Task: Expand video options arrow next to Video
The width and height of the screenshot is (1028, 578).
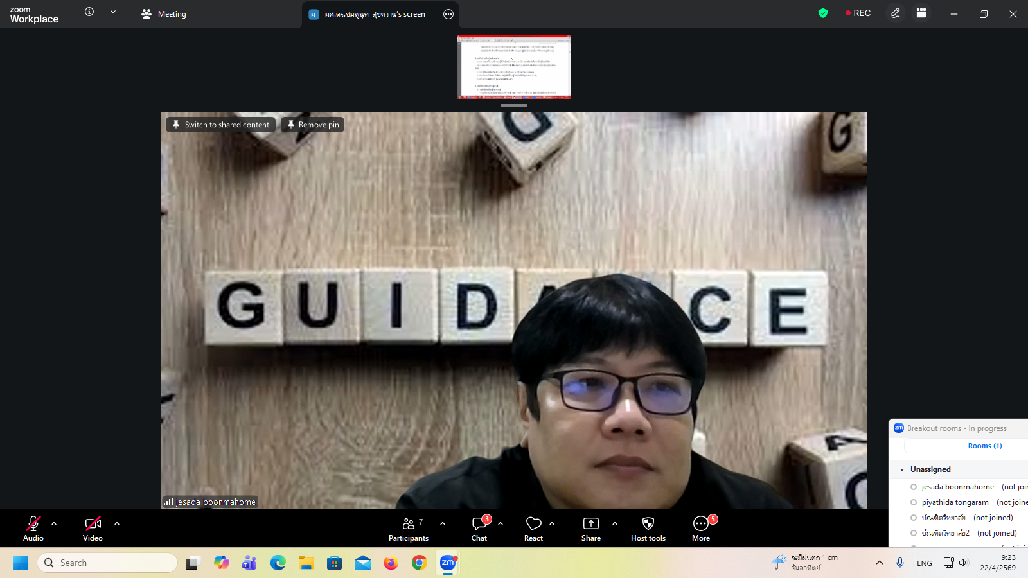Action: point(117,524)
